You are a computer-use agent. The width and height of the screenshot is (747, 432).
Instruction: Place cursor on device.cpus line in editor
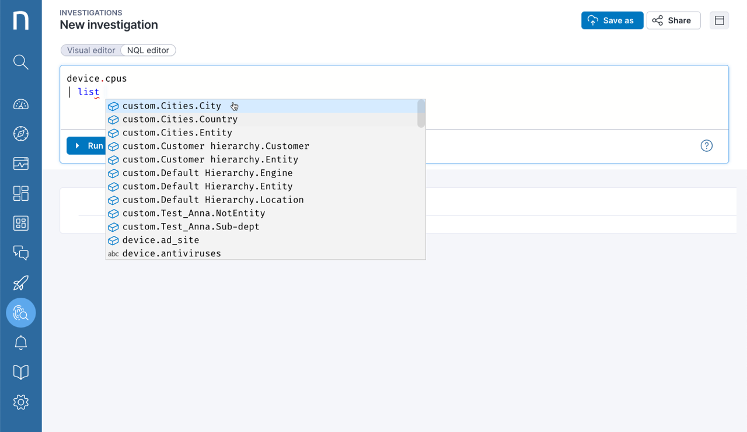(x=97, y=78)
